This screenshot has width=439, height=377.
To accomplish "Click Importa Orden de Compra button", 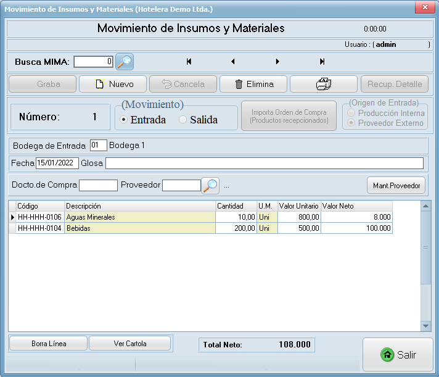I will [x=289, y=116].
